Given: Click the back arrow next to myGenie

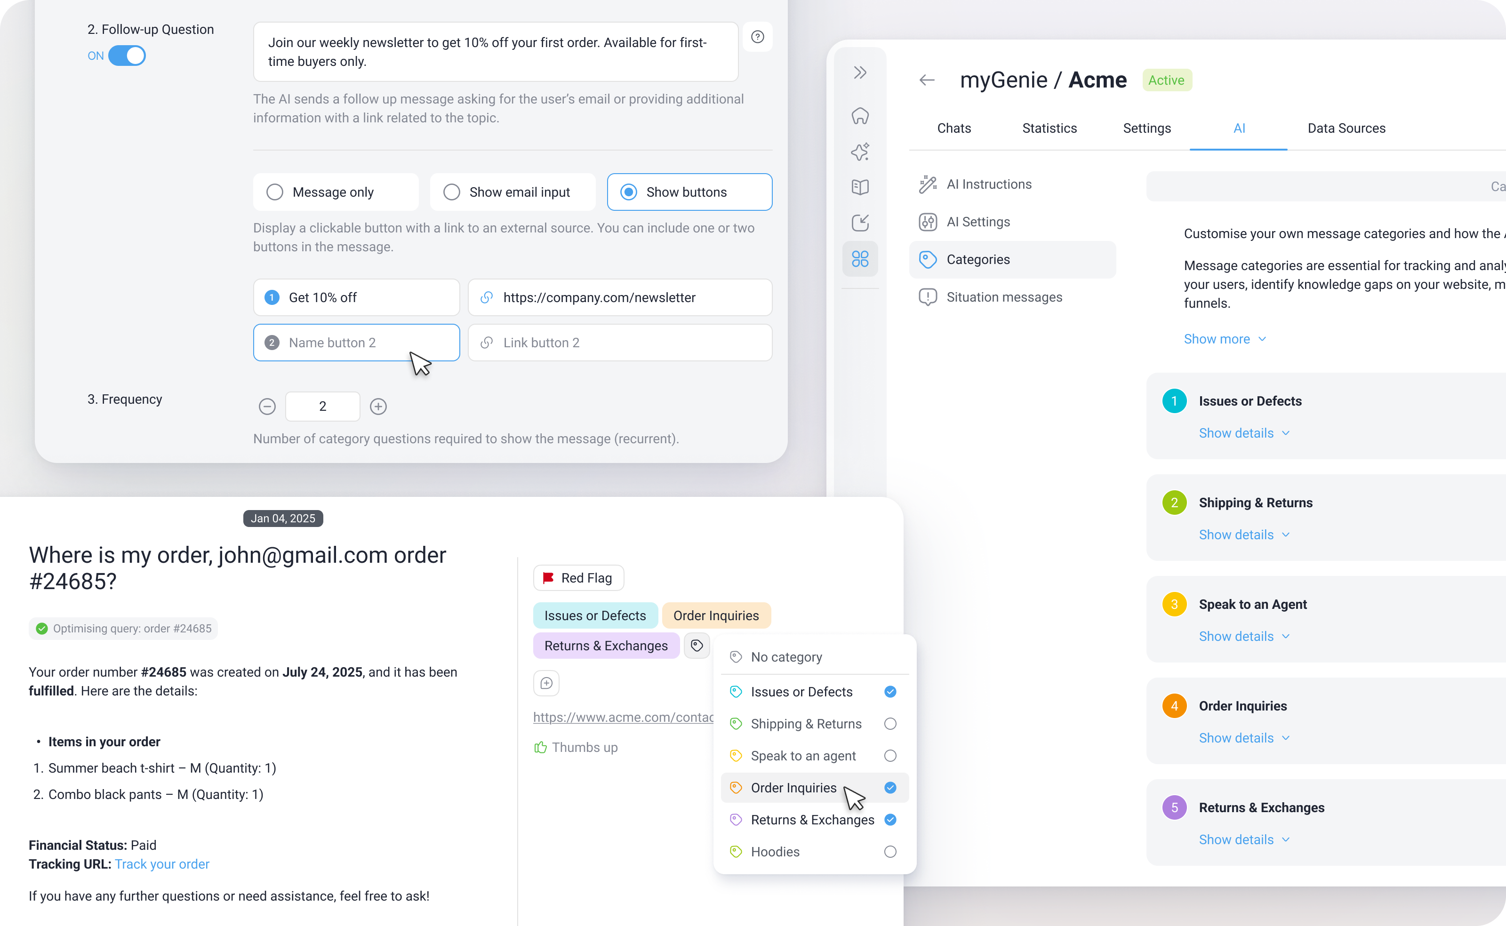Looking at the screenshot, I should coord(927,80).
